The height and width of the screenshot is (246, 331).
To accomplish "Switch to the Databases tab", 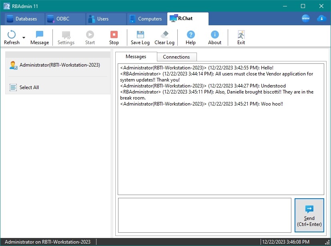I will 24,19.
